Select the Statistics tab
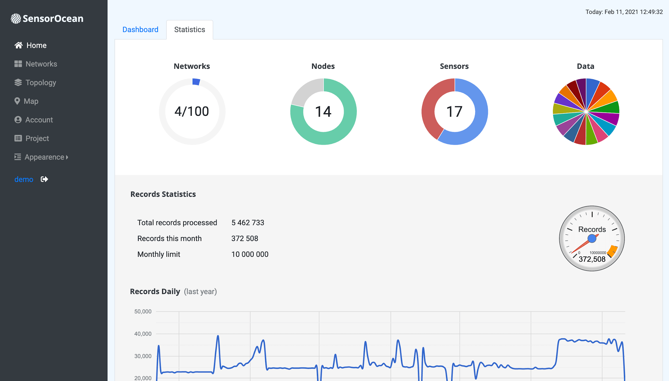 tap(190, 29)
